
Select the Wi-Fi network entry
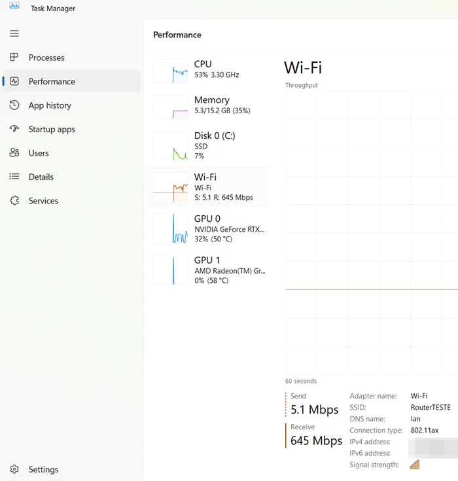click(210, 187)
